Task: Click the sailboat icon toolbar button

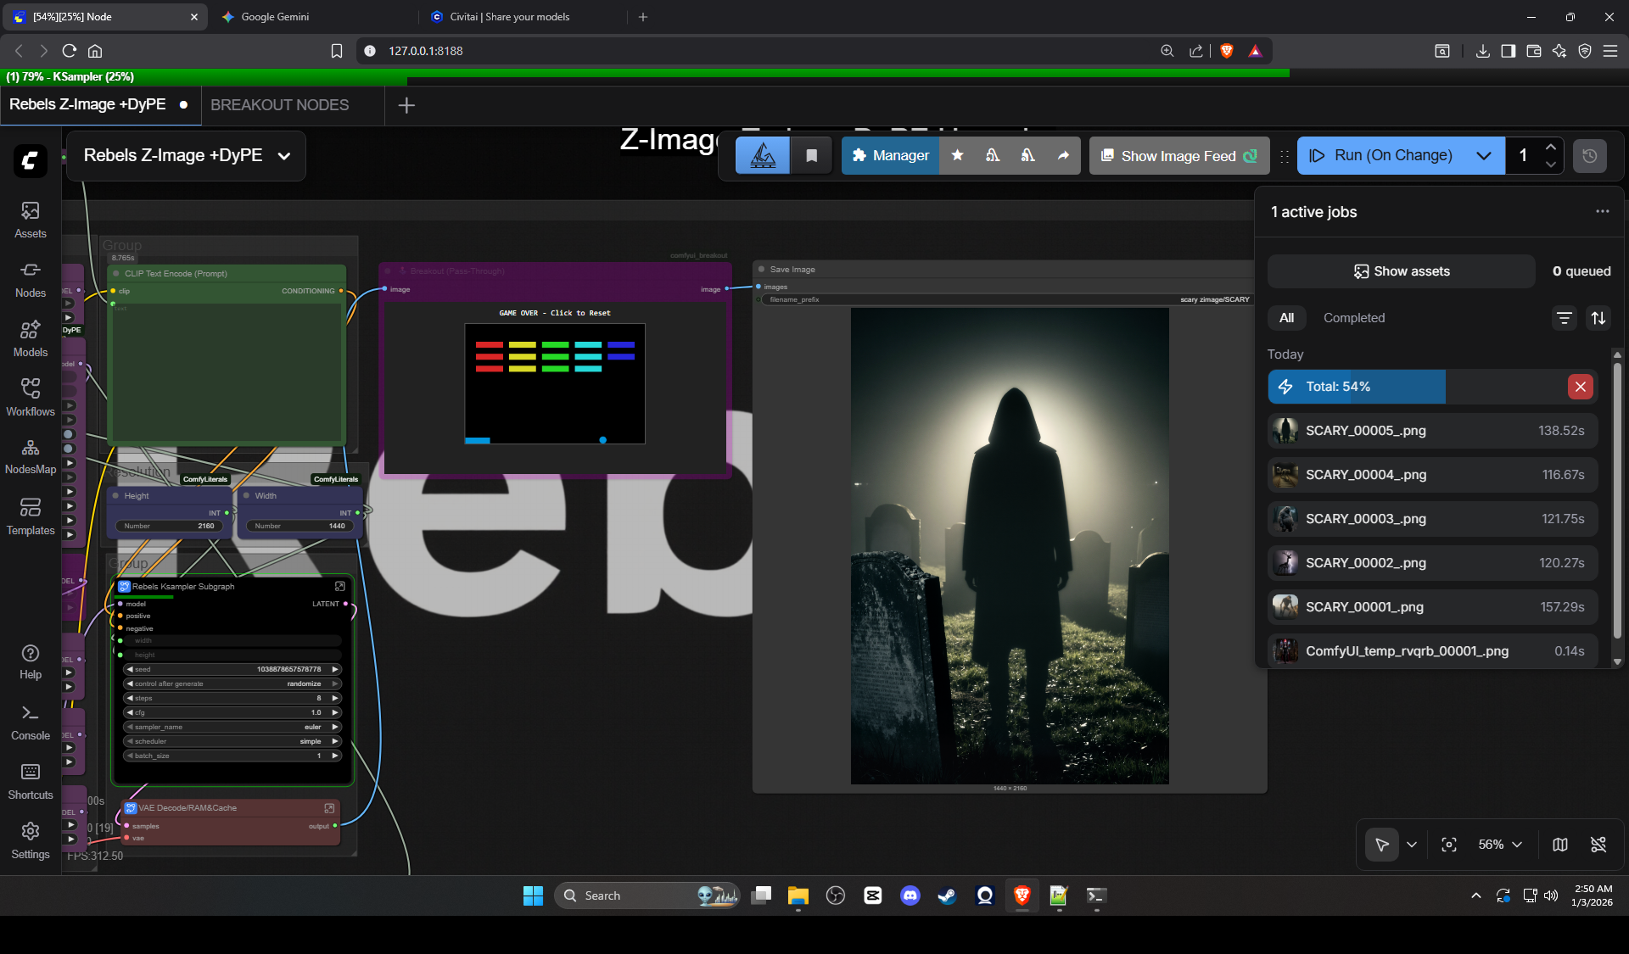Action: [x=763, y=155]
